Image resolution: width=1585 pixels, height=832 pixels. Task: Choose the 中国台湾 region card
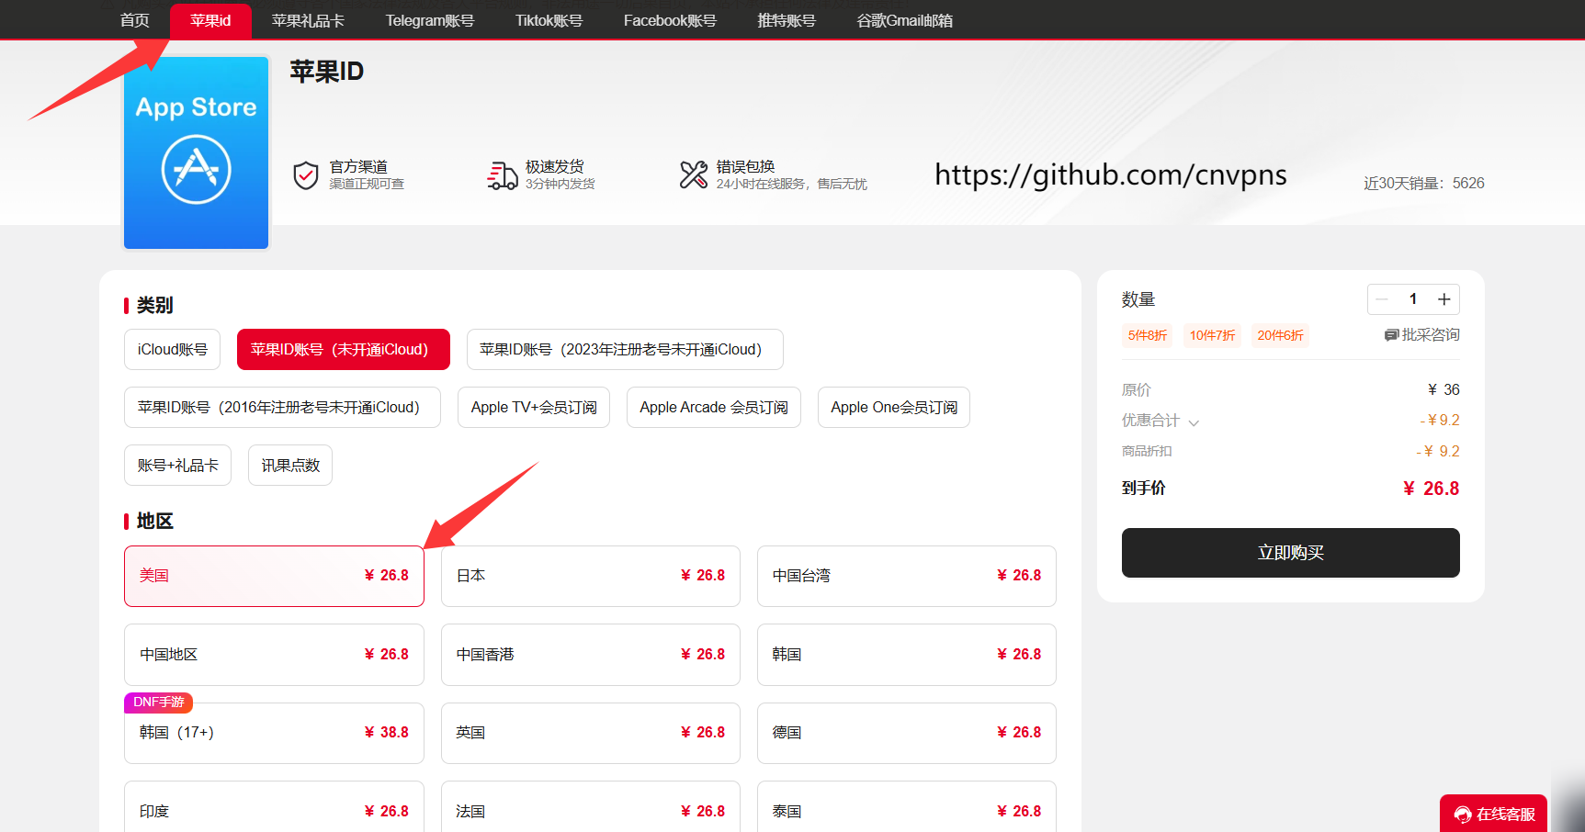[907, 576]
